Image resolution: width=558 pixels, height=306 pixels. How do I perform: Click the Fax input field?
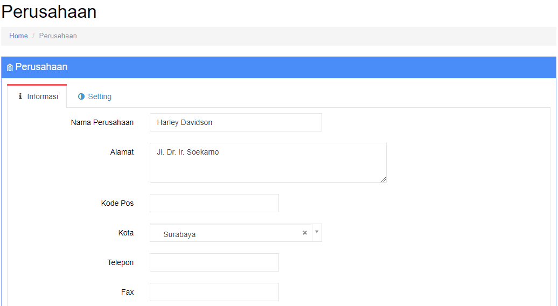[214, 292]
